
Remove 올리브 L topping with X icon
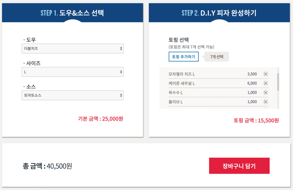click(x=265, y=102)
